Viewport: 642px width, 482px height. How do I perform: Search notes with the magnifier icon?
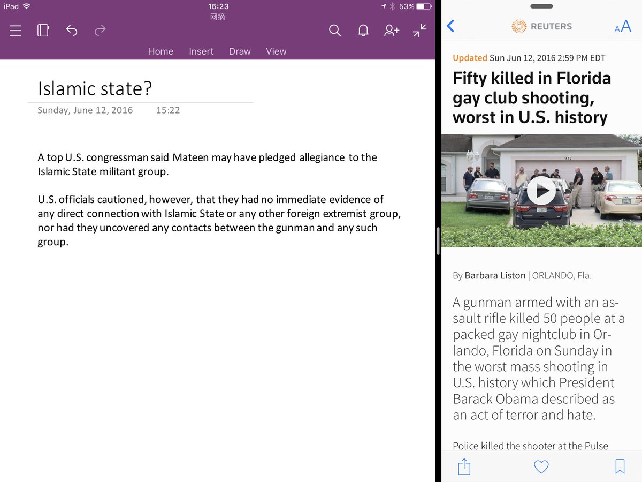[335, 31]
